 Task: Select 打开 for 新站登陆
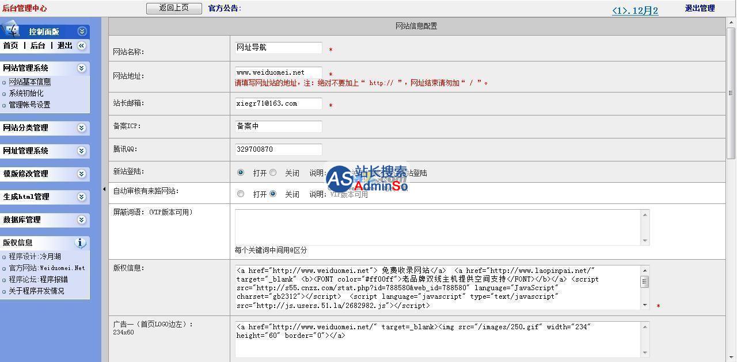(241, 172)
